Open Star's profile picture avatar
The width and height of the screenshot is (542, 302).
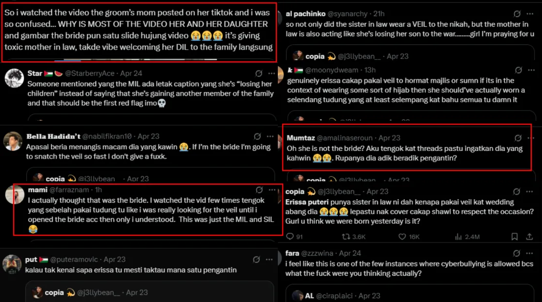(14, 77)
